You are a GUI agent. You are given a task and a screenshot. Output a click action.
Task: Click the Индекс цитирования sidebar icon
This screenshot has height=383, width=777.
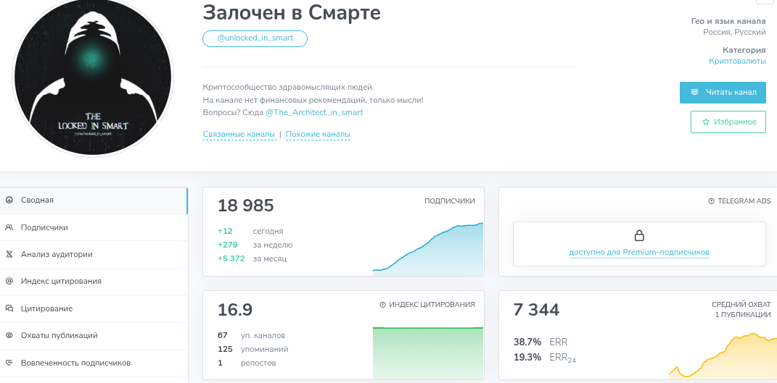(x=9, y=281)
